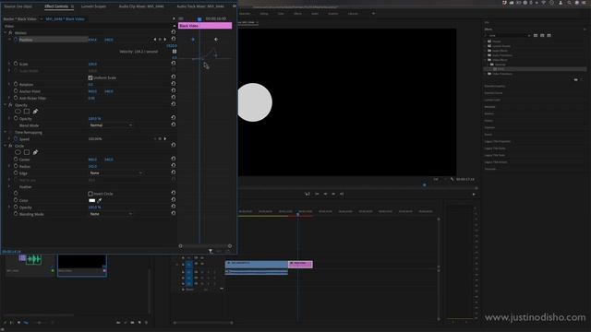This screenshot has height=332, width=591.
Task: Click the Black Video bar in Effect Controls timeline
Action: (x=205, y=26)
